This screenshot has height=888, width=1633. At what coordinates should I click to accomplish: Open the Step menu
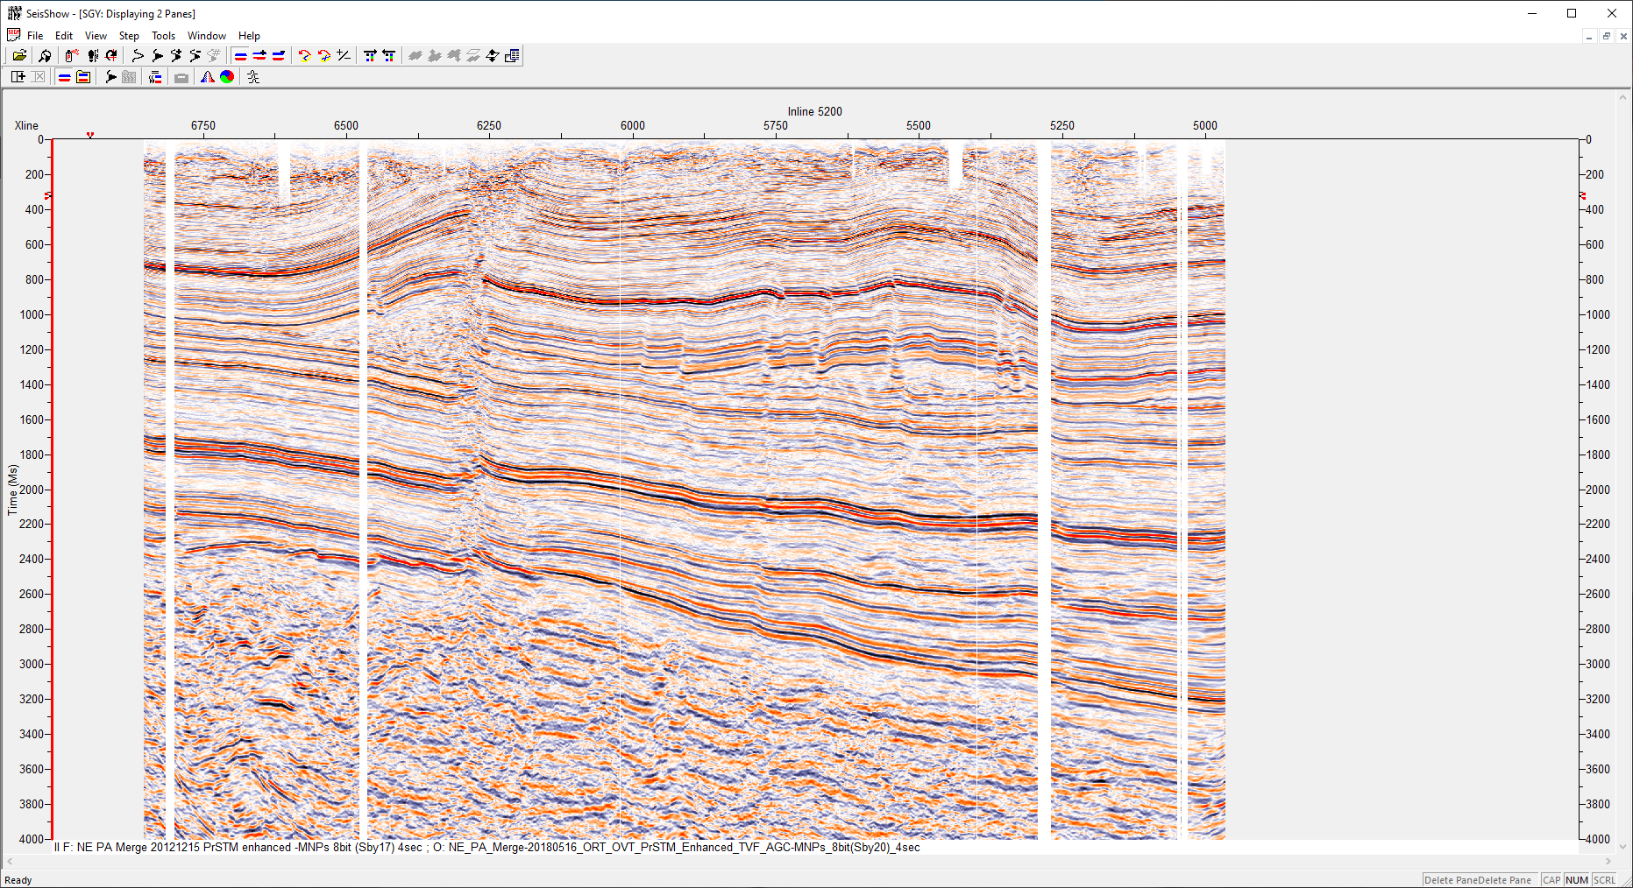[129, 36]
